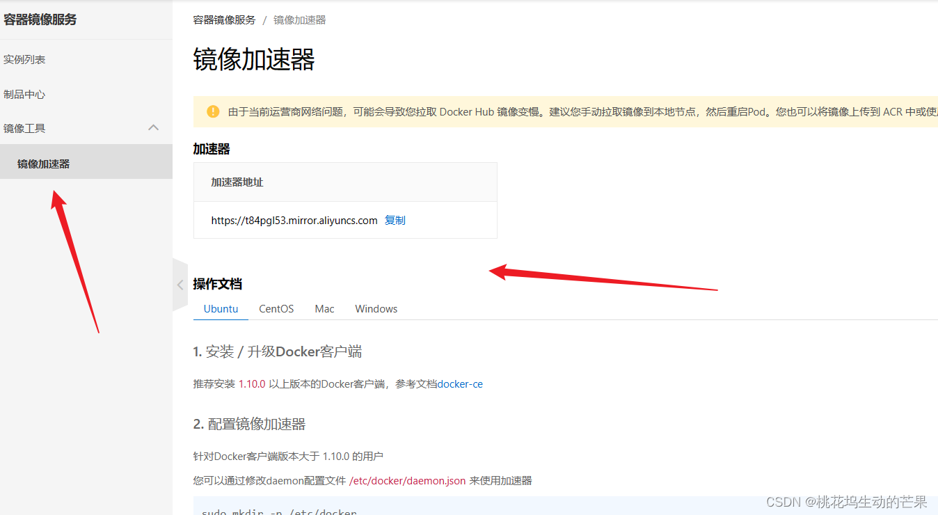
Task: Click the /etc/docker/daemon.json file path text
Action: point(407,481)
